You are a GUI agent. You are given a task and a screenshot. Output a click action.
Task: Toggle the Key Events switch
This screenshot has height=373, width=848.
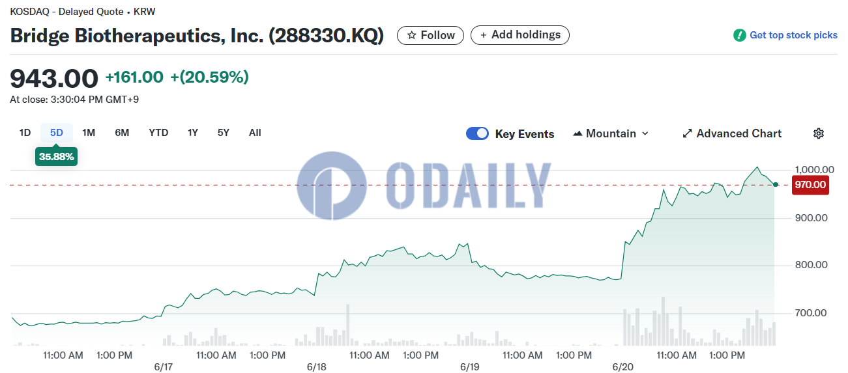coord(478,133)
